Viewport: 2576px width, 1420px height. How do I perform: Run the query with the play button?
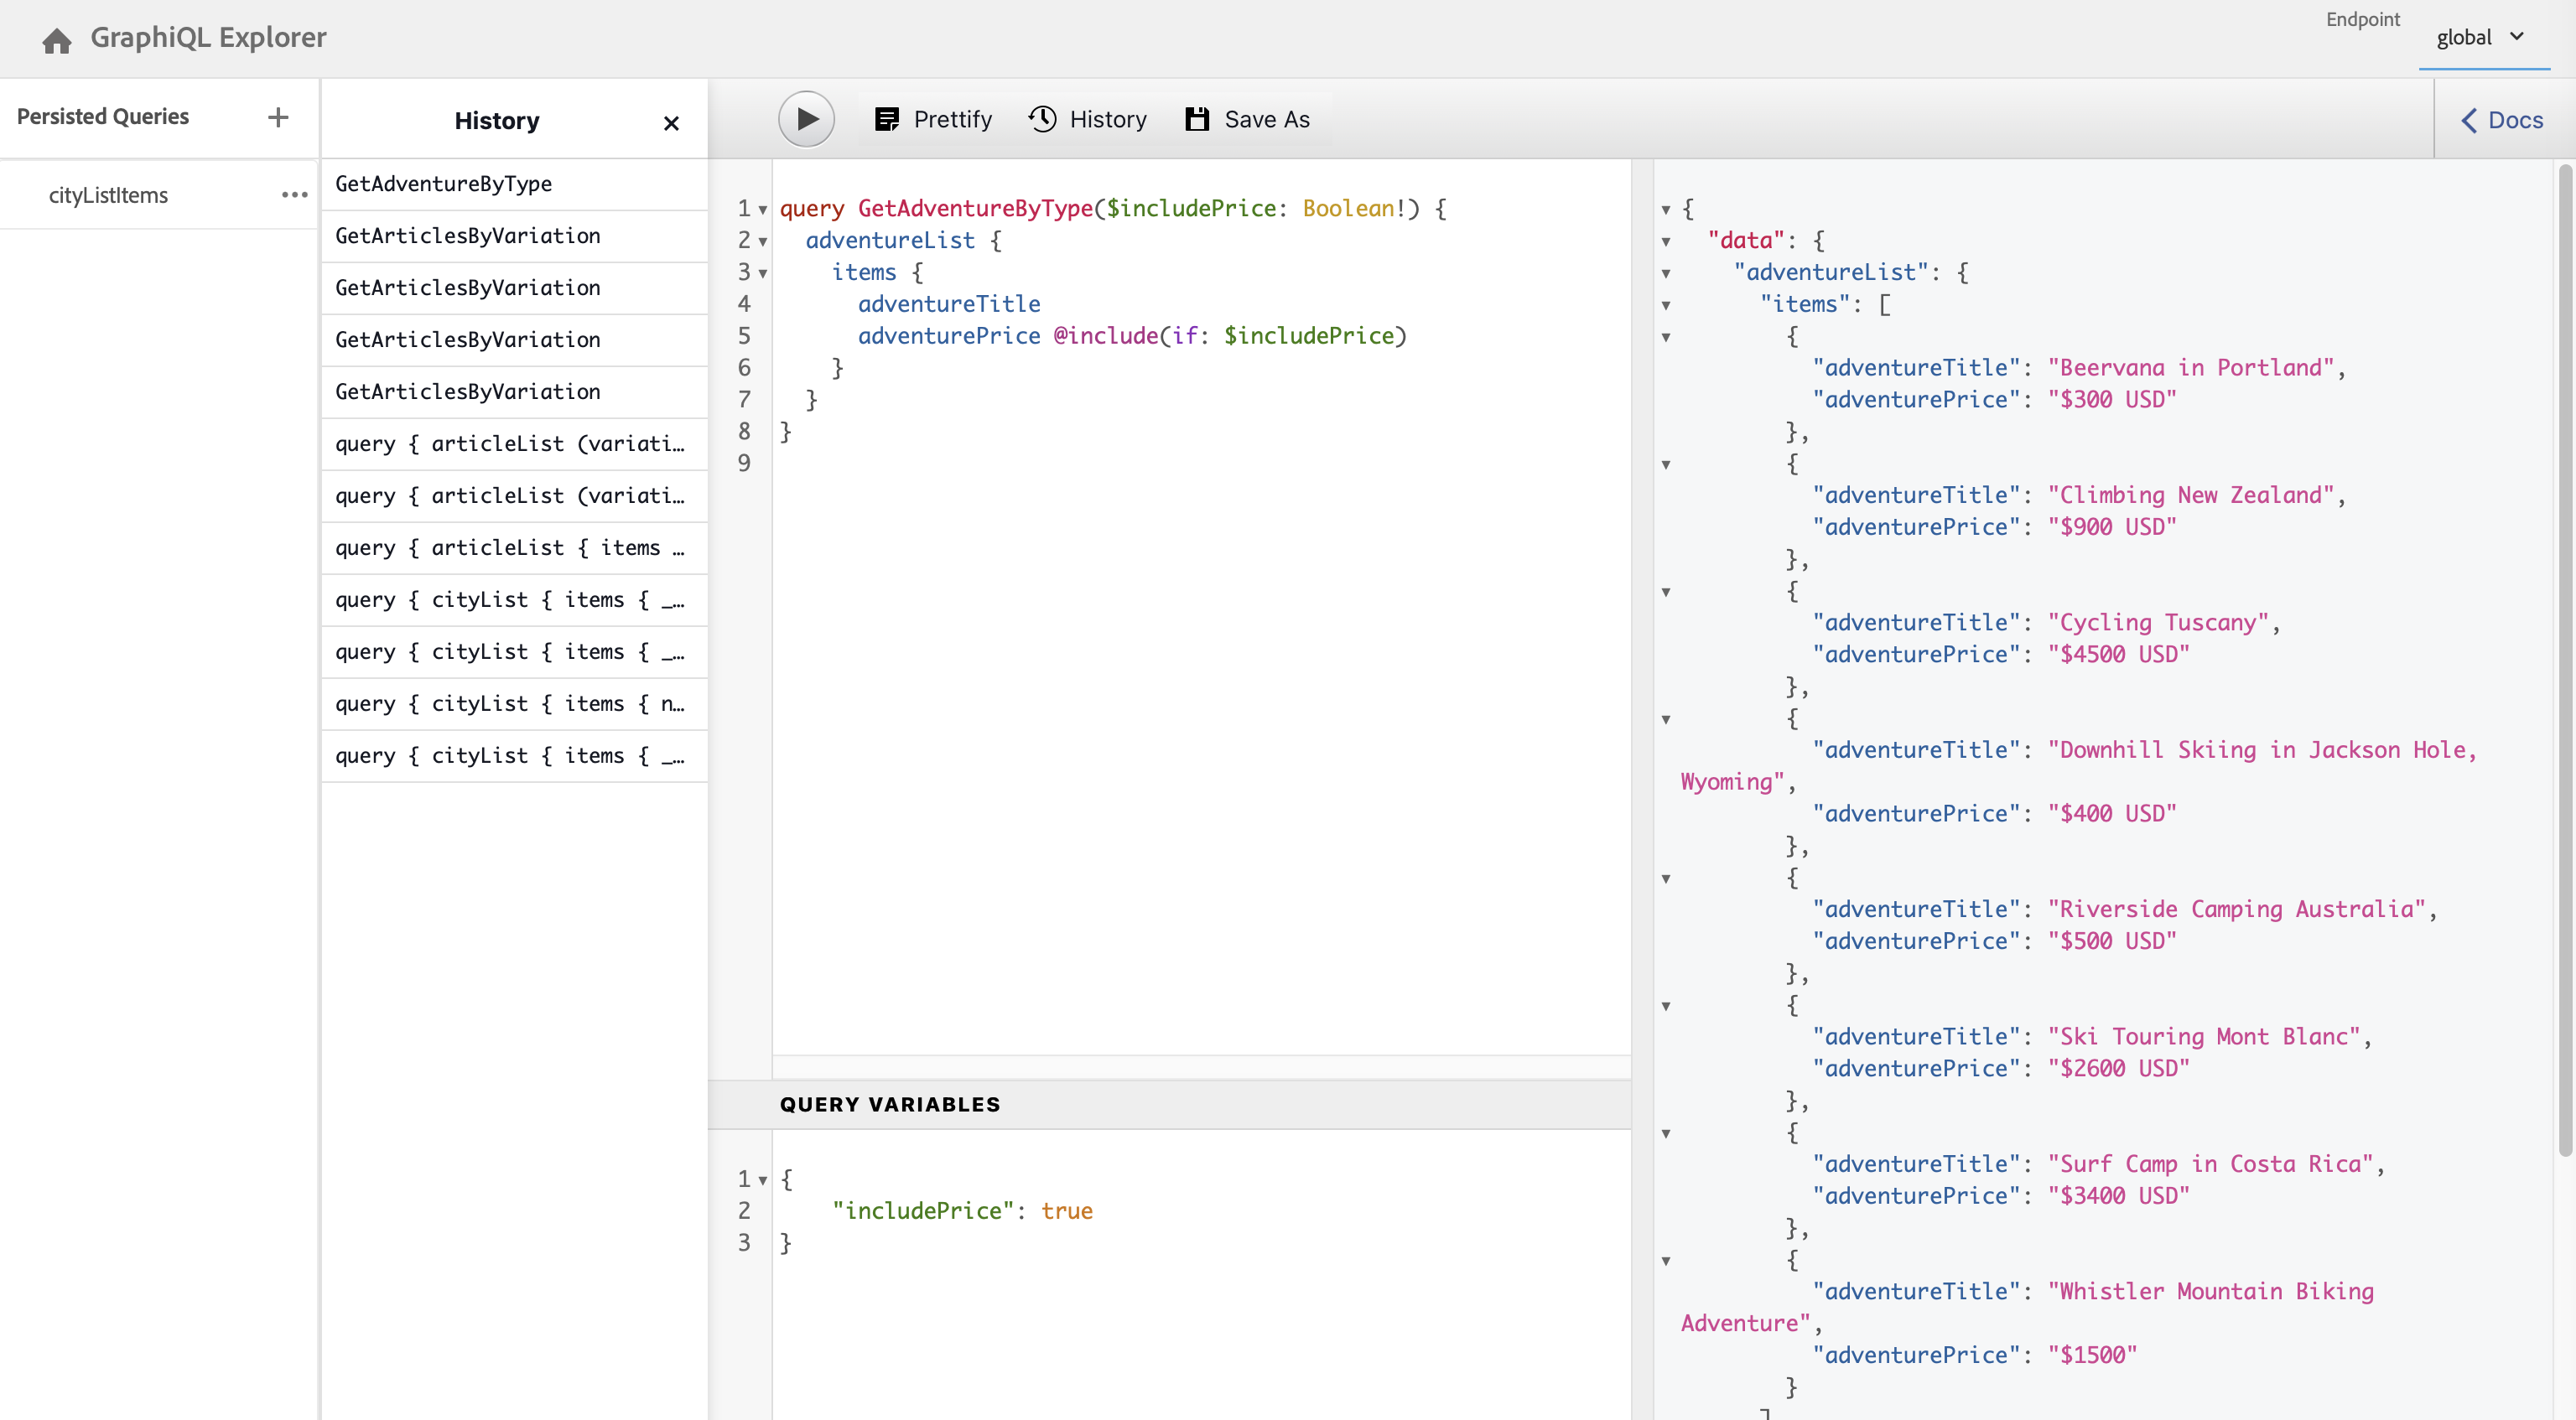point(806,119)
